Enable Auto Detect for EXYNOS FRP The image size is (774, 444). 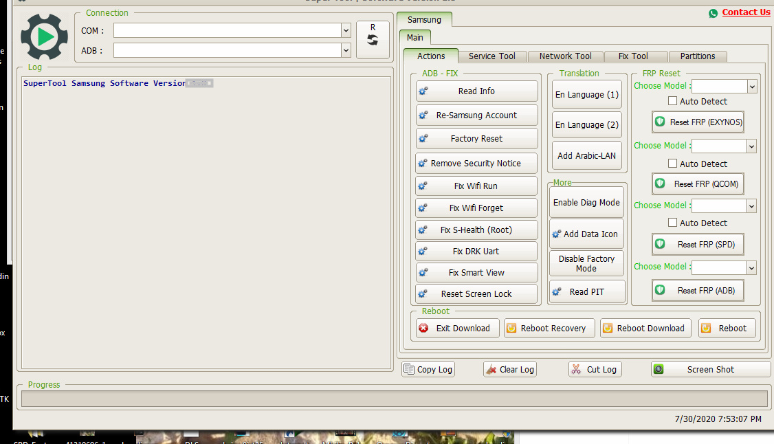672,100
